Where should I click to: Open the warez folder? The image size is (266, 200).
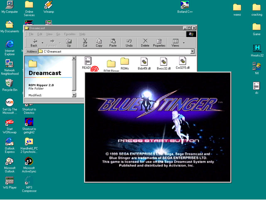pyautogui.click(x=237, y=10)
